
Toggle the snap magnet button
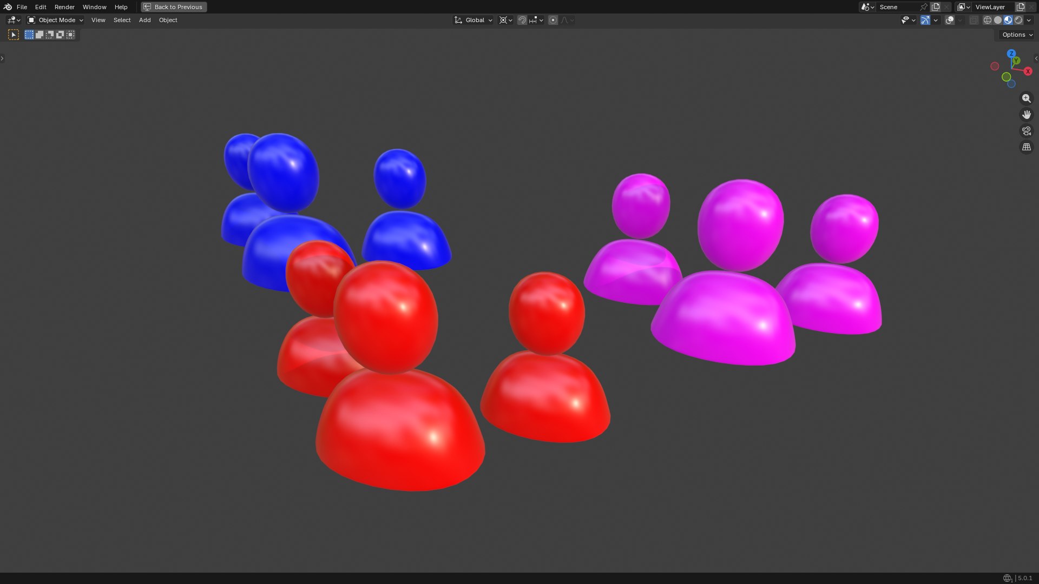point(522,20)
